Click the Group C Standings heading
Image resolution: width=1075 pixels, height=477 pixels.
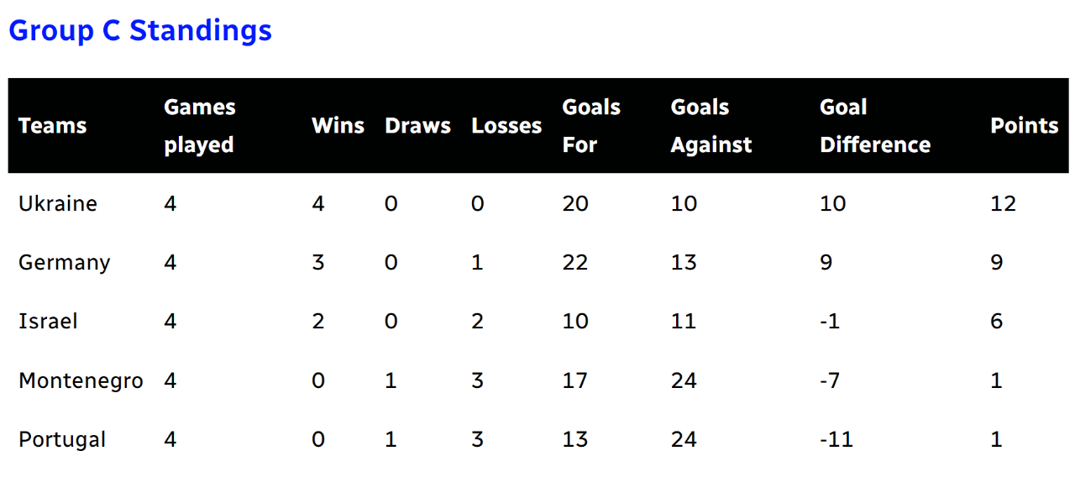pyautogui.click(x=140, y=31)
